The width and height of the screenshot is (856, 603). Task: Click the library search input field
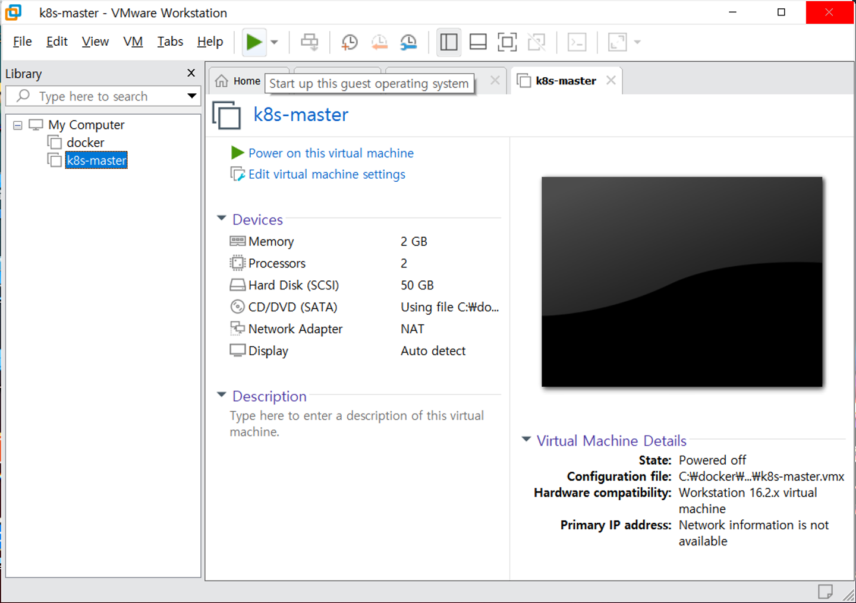95,96
